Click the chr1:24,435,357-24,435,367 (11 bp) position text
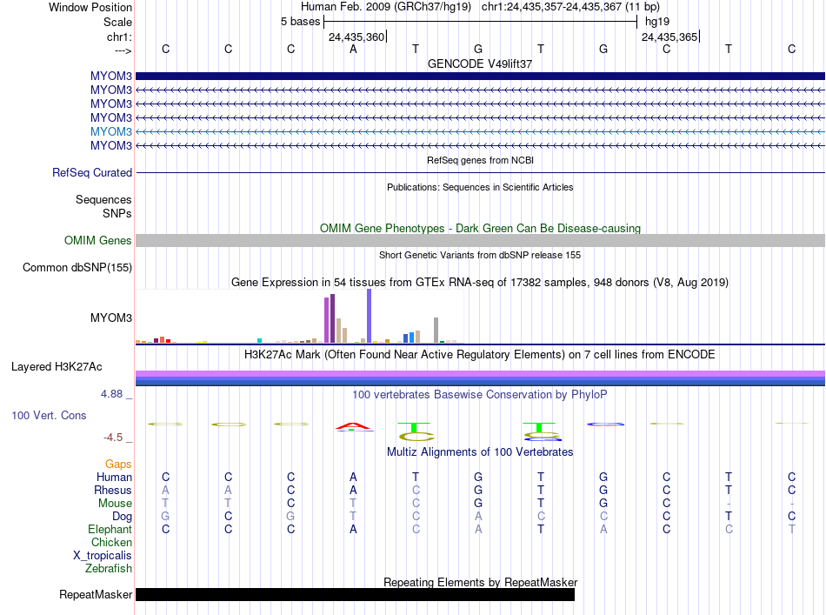 [x=570, y=7]
